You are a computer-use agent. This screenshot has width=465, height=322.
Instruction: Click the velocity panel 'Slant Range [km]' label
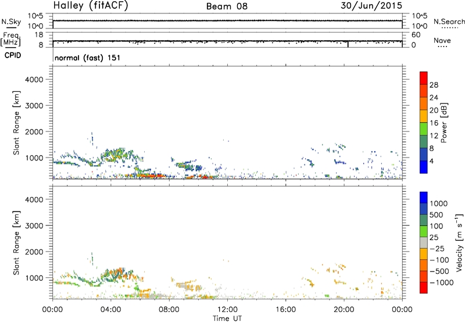(x=16, y=243)
